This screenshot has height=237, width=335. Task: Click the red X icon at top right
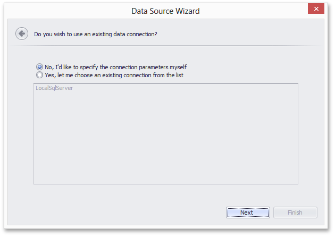316,9
